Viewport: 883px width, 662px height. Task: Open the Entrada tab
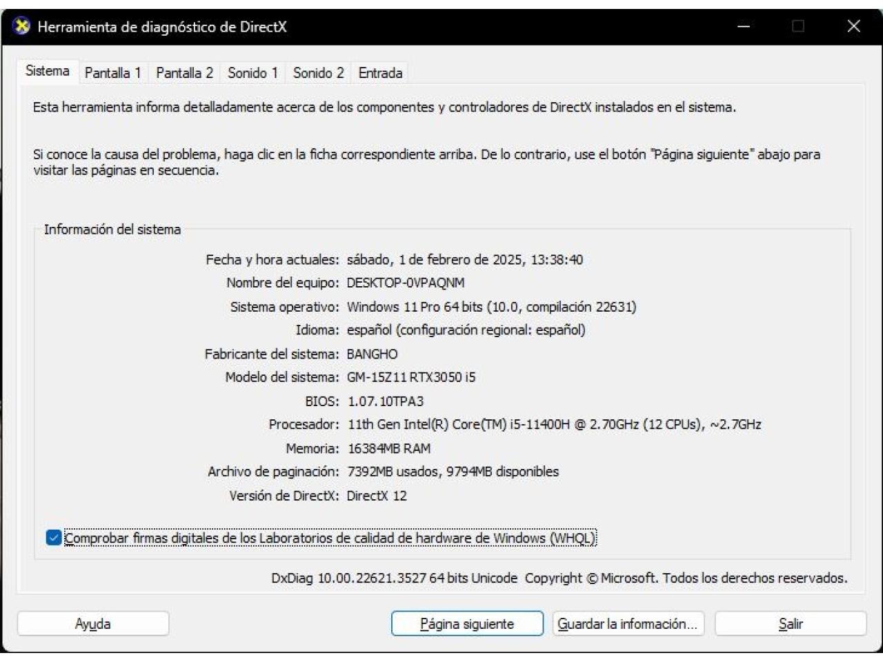[x=380, y=73]
